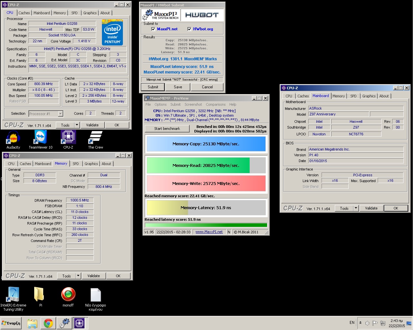The height and width of the screenshot is (330, 418).
Task: Click the taskbar clock showing 2:43
Action: click(x=397, y=323)
